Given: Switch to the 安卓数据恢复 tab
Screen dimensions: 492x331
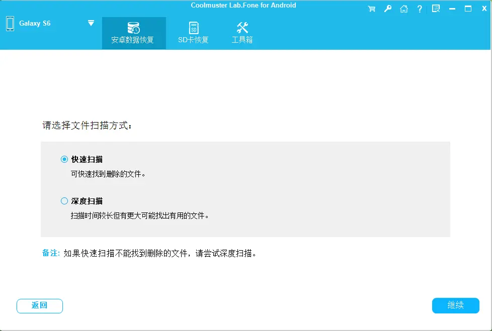Looking at the screenshot, I should point(134,33).
